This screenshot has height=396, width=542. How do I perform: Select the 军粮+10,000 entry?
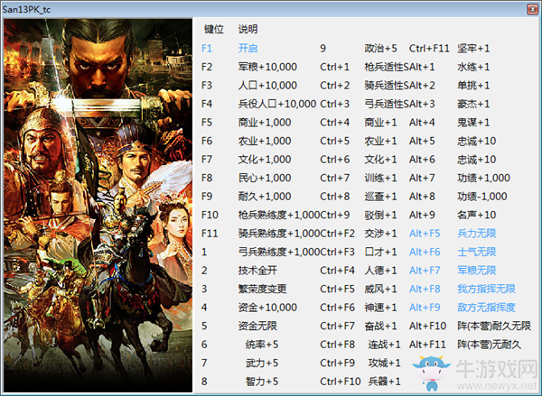coord(267,67)
